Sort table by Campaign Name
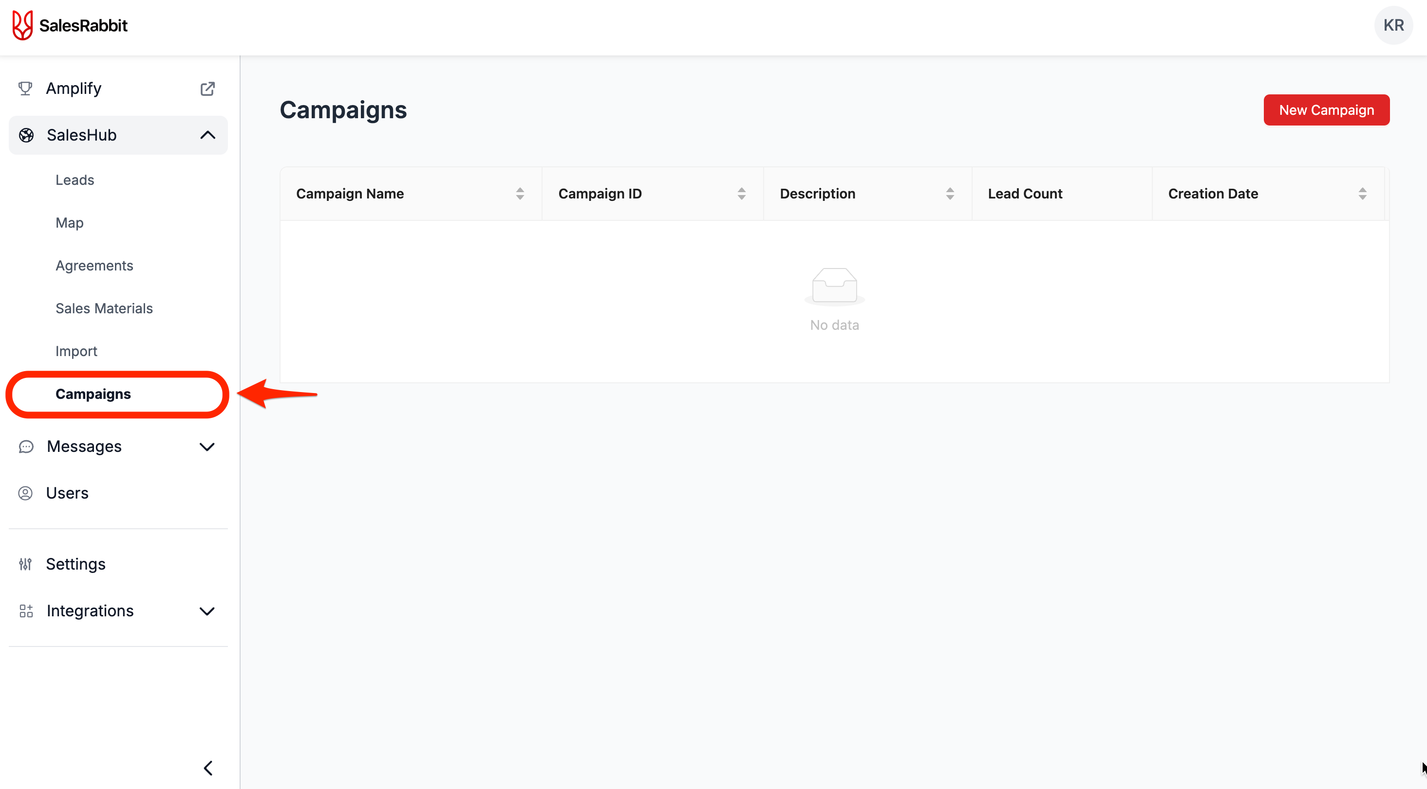Viewport: 1427px width, 789px height. pyautogui.click(x=520, y=194)
